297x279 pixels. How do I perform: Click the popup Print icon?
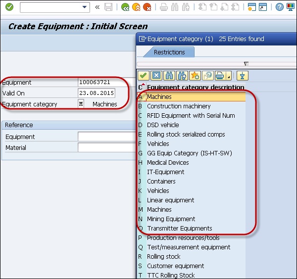(219, 75)
